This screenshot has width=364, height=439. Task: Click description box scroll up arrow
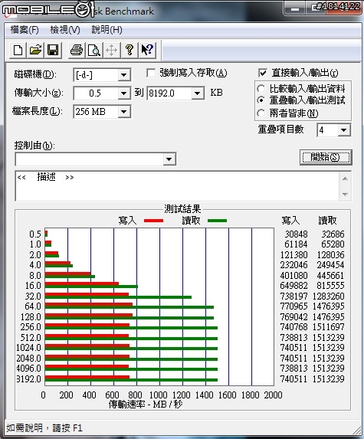pyautogui.click(x=345, y=179)
